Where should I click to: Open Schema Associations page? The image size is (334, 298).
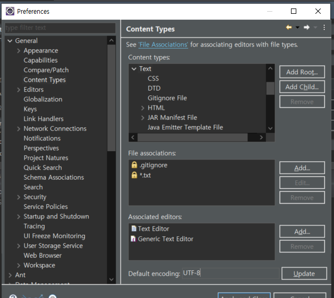[54, 178]
